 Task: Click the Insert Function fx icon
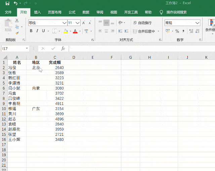63,49
